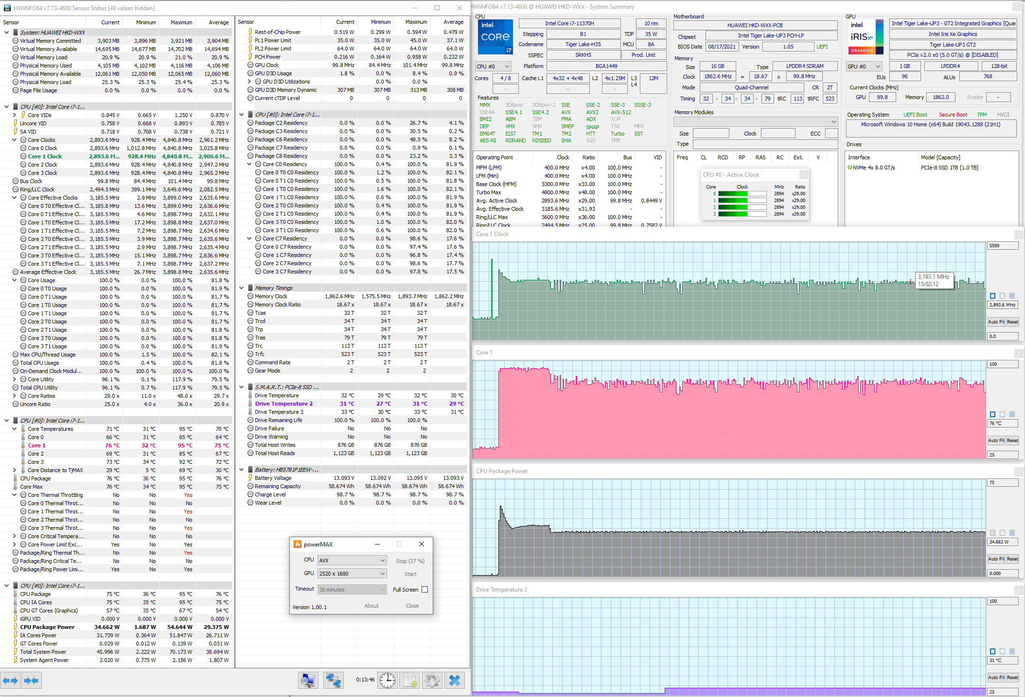
Task: Click Auto Fit on CPU Package Power graph
Action: point(996,559)
